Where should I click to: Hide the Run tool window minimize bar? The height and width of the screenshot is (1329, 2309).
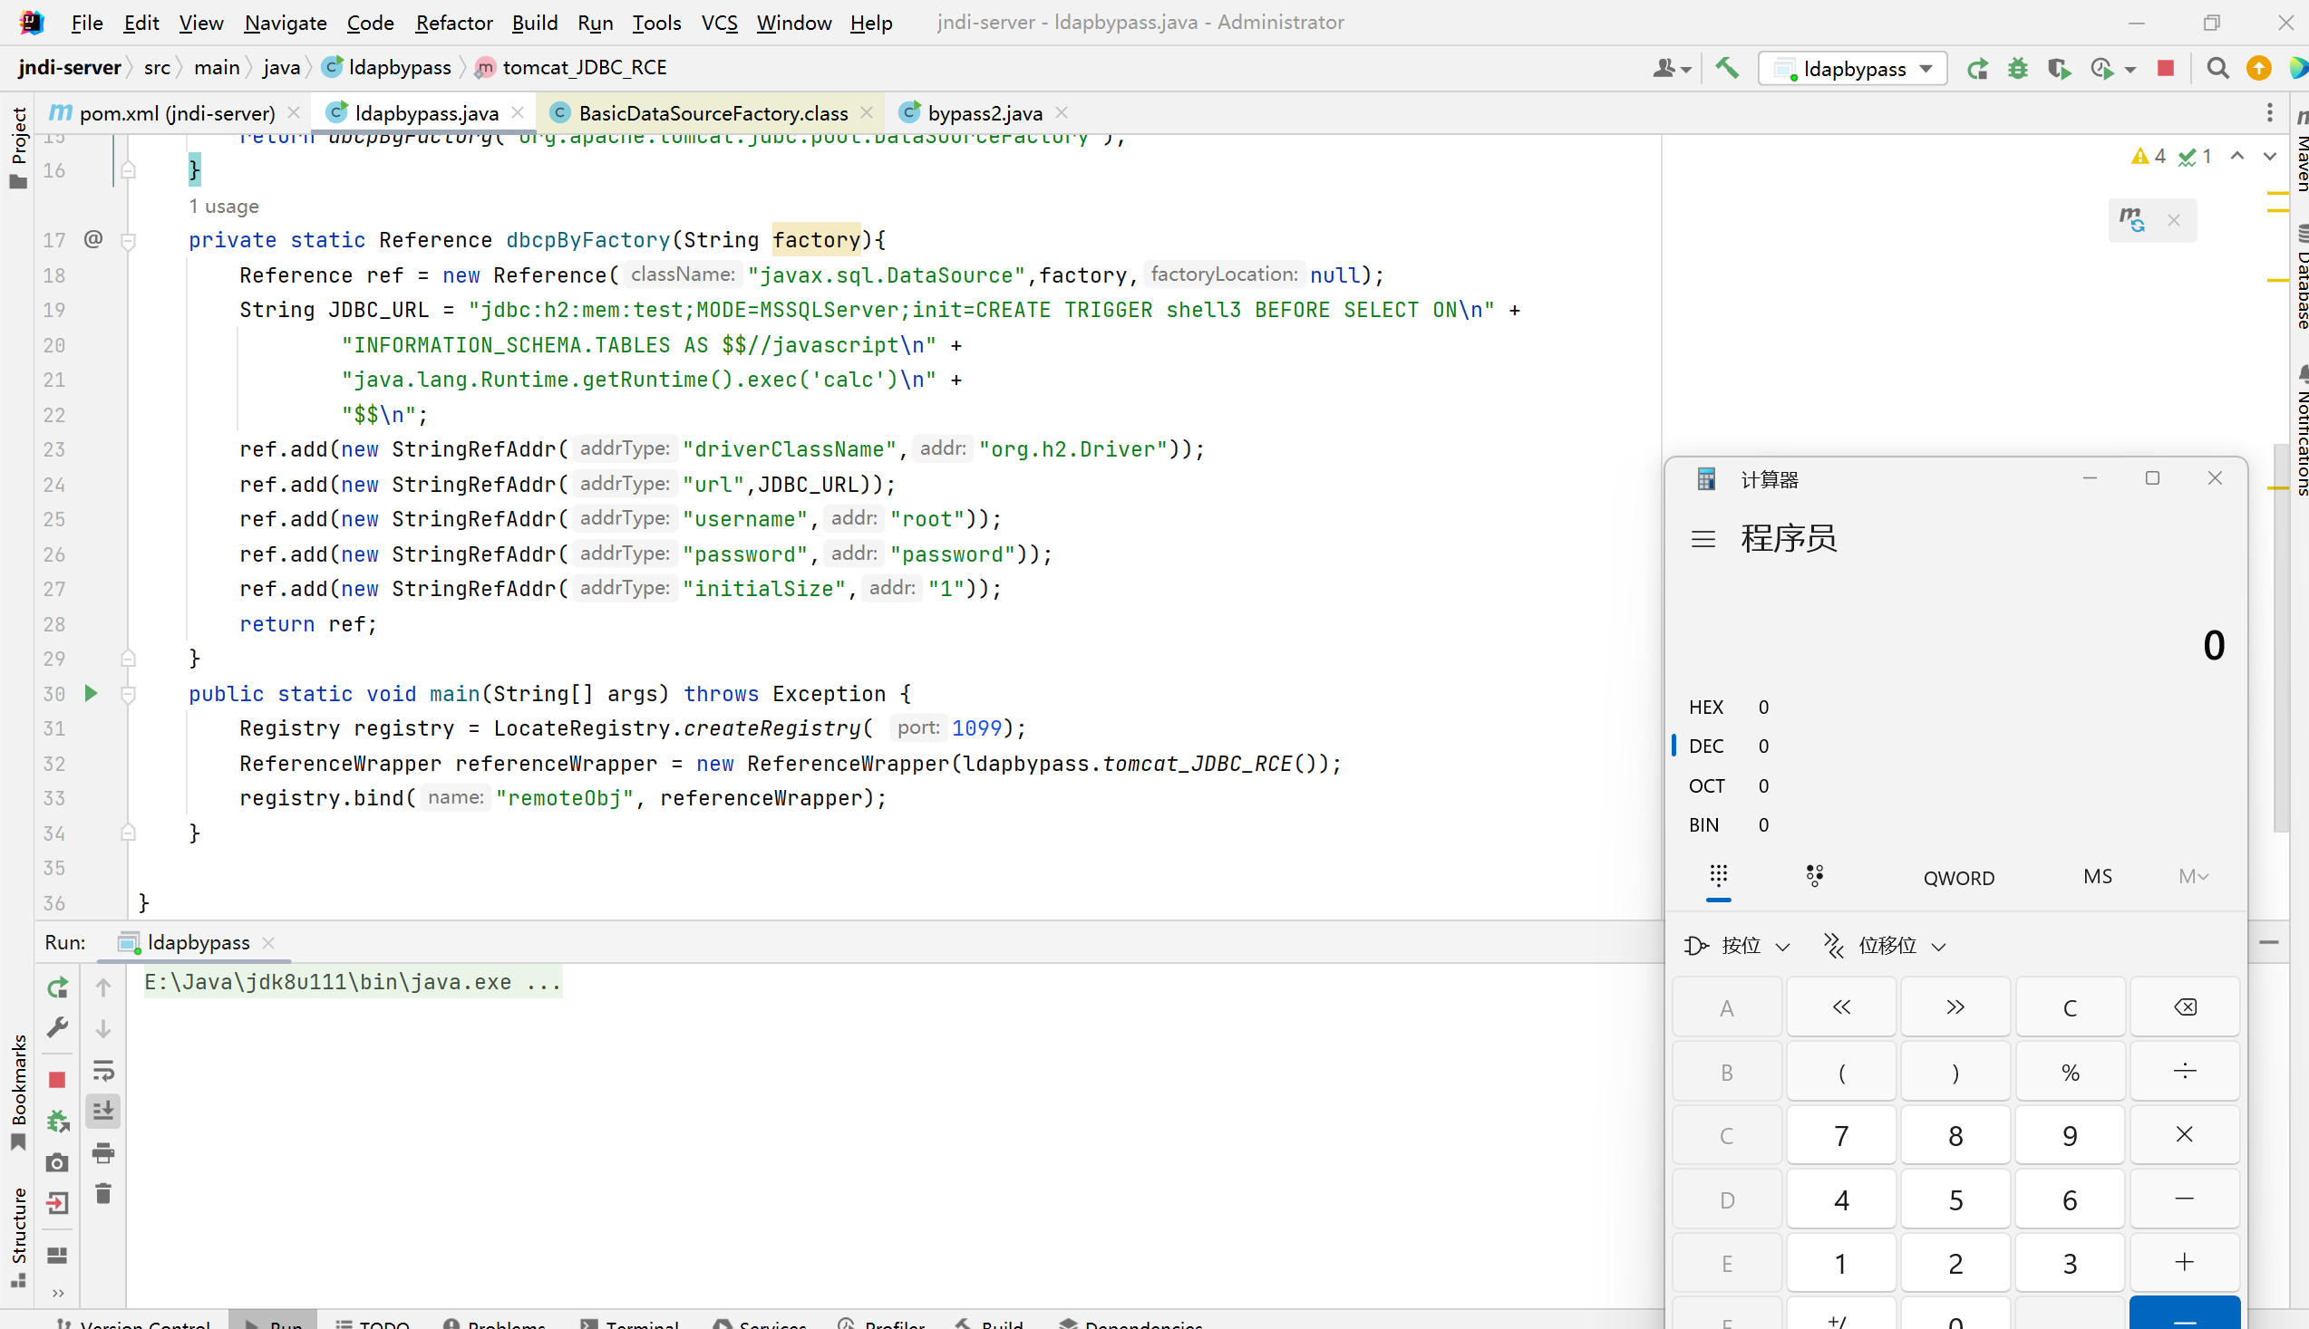coord(2268,942)
